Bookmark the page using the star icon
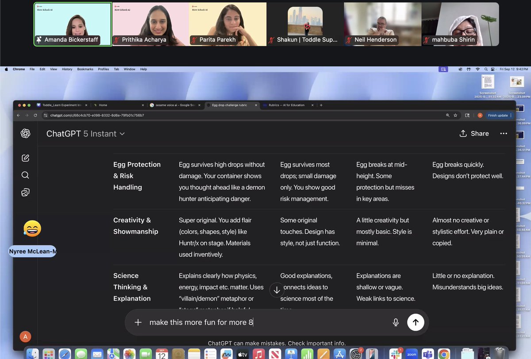This screenshot has height=359, width=531. tap(455, 115)
